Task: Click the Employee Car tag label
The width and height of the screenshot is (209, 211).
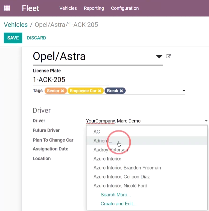Action: [x=83, y=91]
